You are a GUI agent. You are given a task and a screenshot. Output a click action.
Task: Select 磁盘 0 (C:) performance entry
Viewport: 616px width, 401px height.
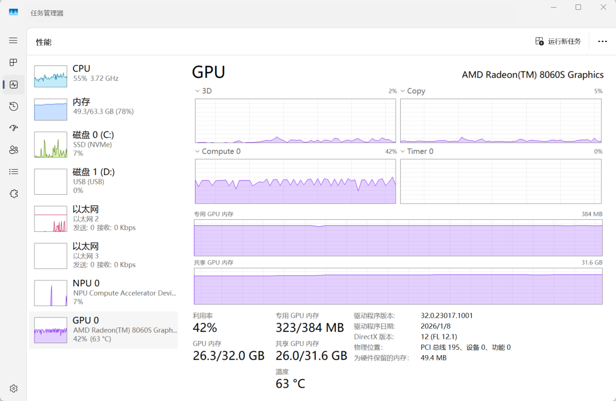(104, 144)
